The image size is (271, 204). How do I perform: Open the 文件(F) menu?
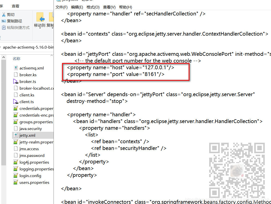tap(61, 7)
